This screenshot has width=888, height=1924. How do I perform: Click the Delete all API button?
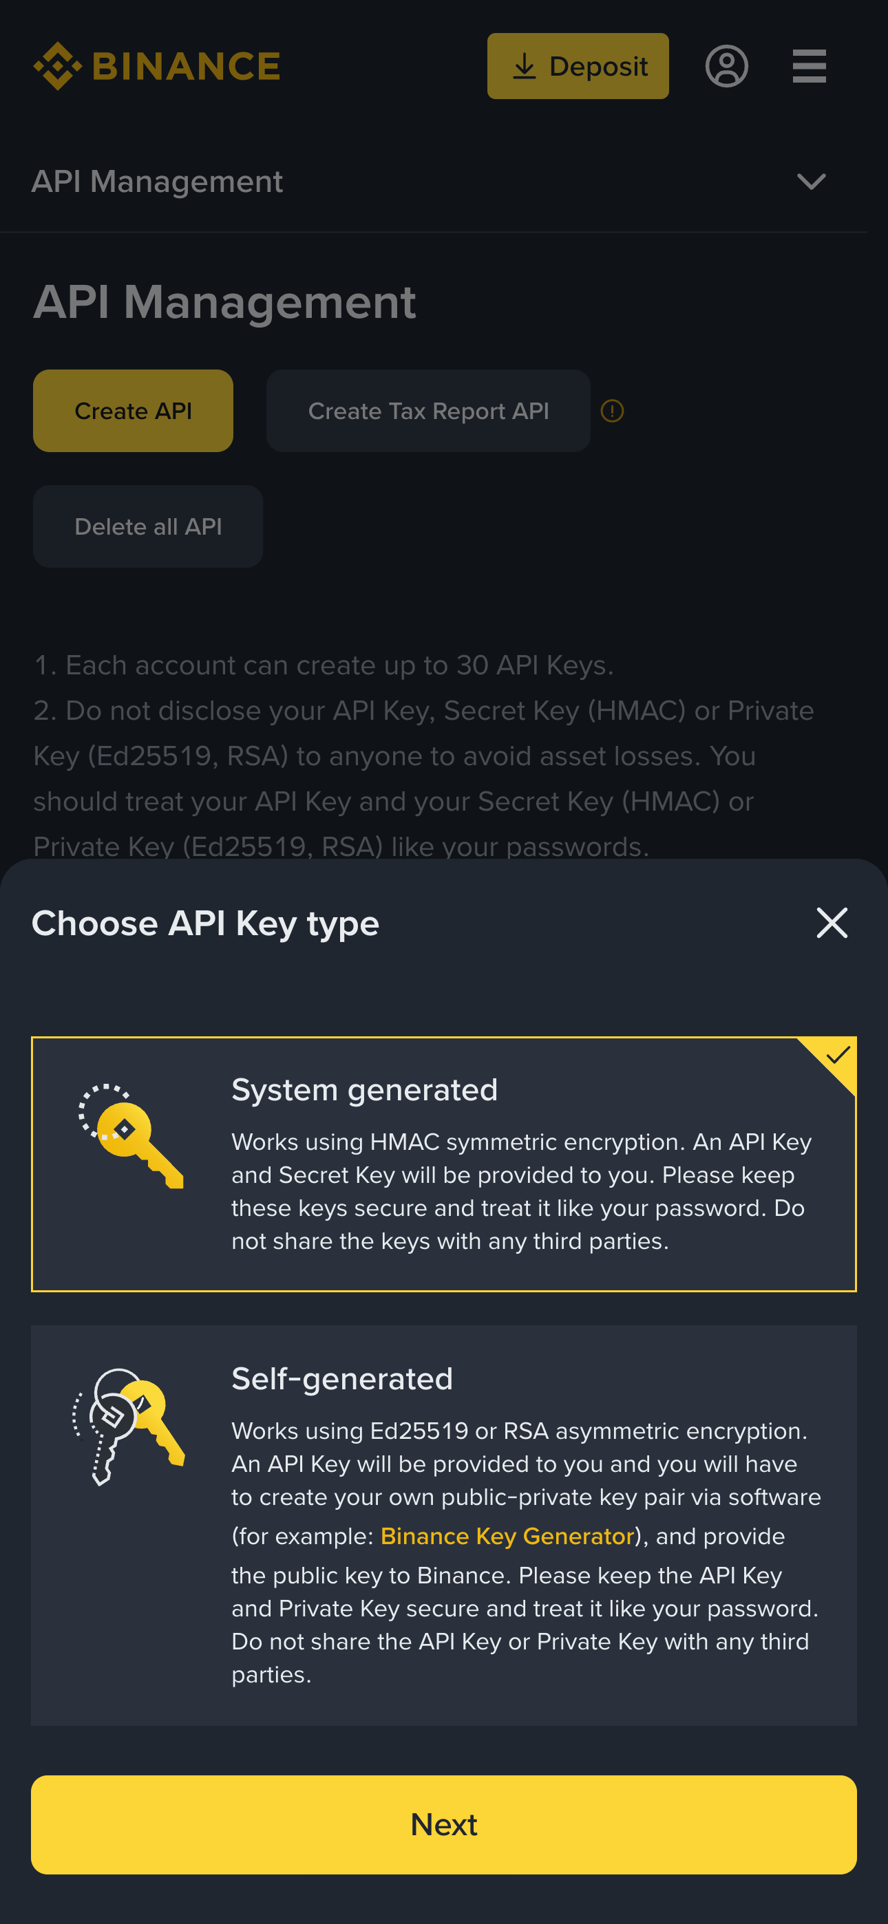[147, 526]
